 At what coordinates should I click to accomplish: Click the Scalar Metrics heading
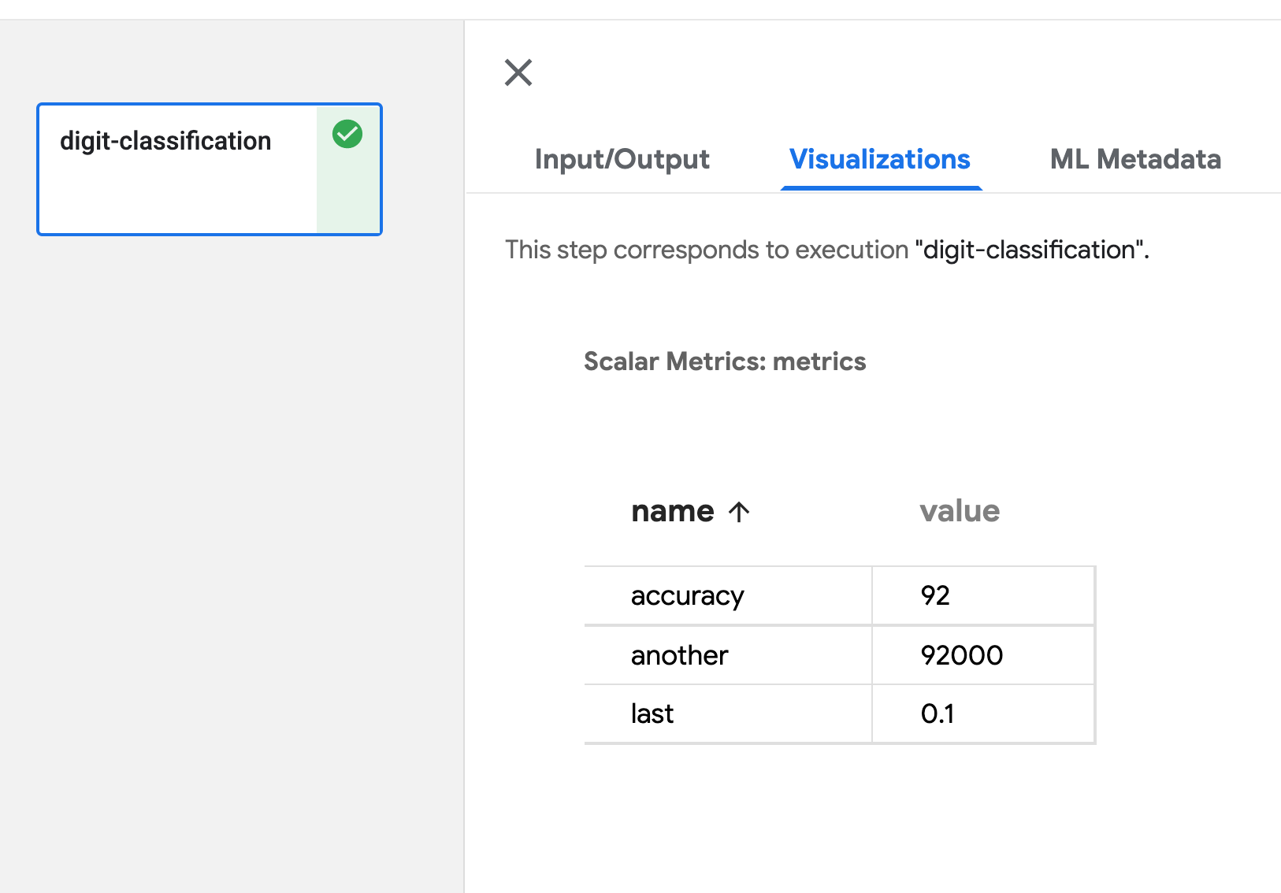(724, 361)
